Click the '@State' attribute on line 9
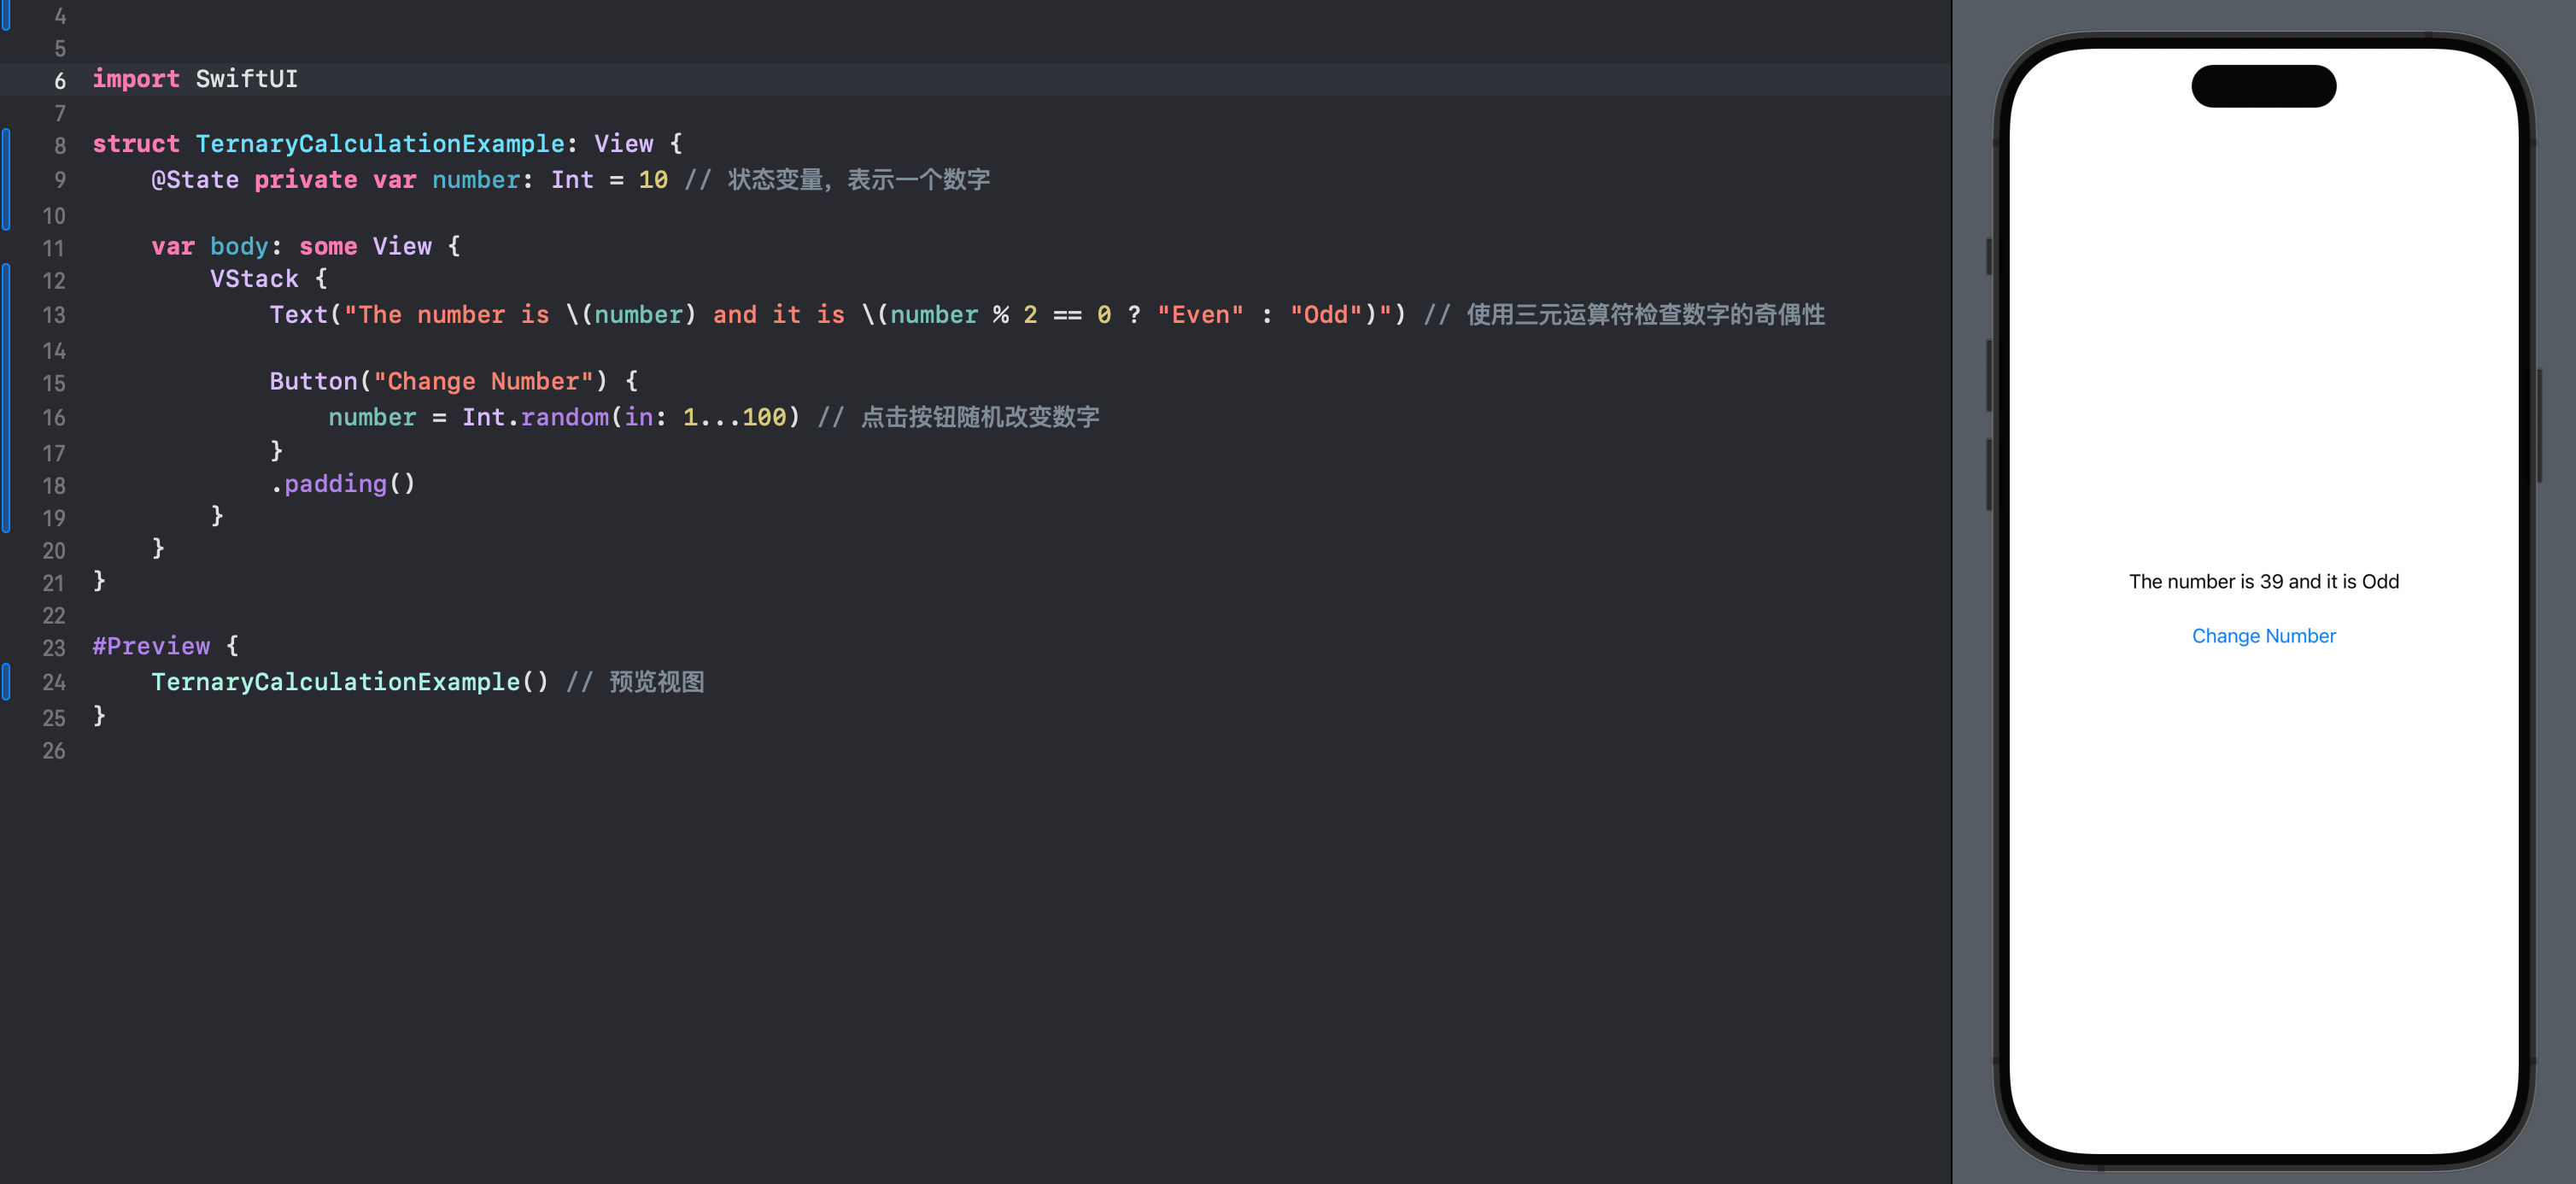 click(195, 180)
